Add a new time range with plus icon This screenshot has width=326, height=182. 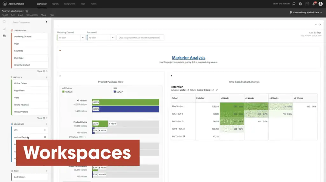[46, 171]
